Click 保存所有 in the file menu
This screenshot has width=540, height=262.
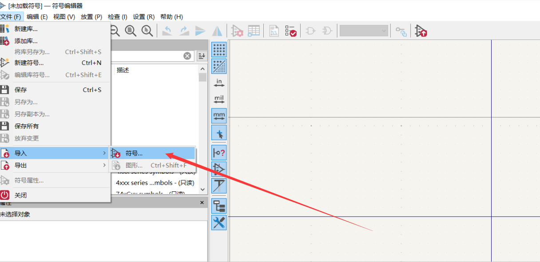pos(27,126)
